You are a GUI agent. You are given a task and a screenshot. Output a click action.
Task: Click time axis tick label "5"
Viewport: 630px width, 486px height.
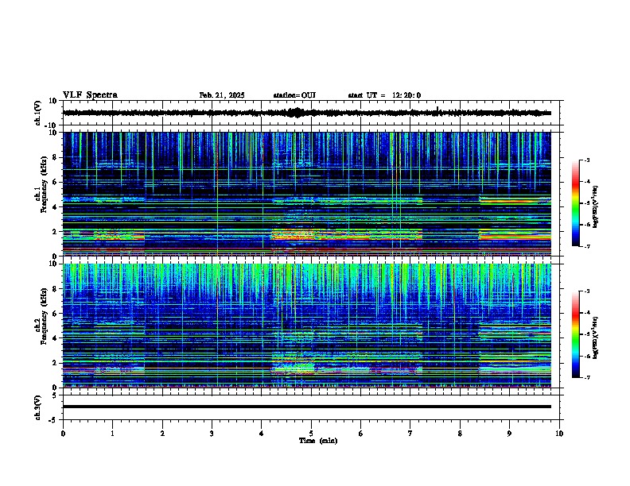311,434
